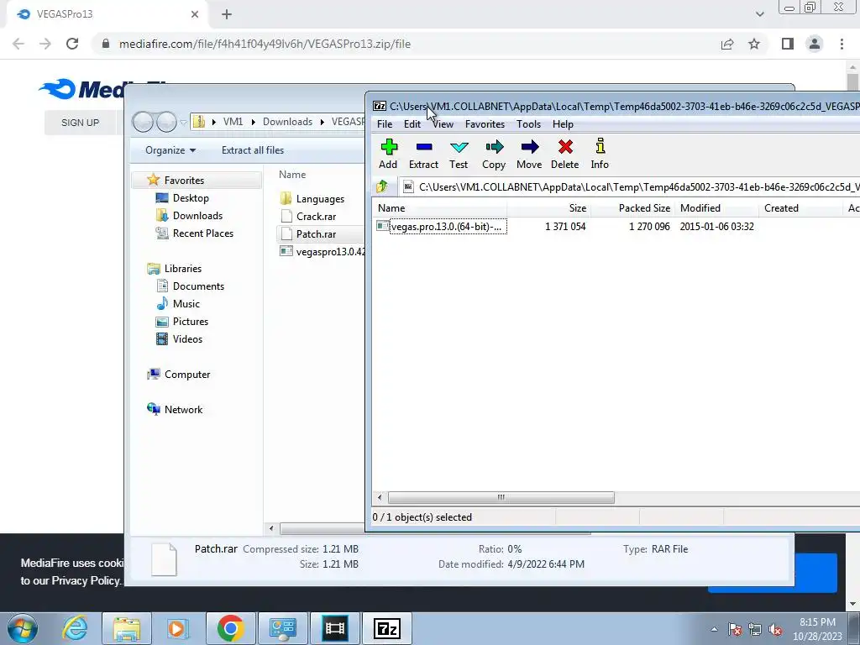Select Crack.rar in Explorer file list

click(x=316, y=216)
